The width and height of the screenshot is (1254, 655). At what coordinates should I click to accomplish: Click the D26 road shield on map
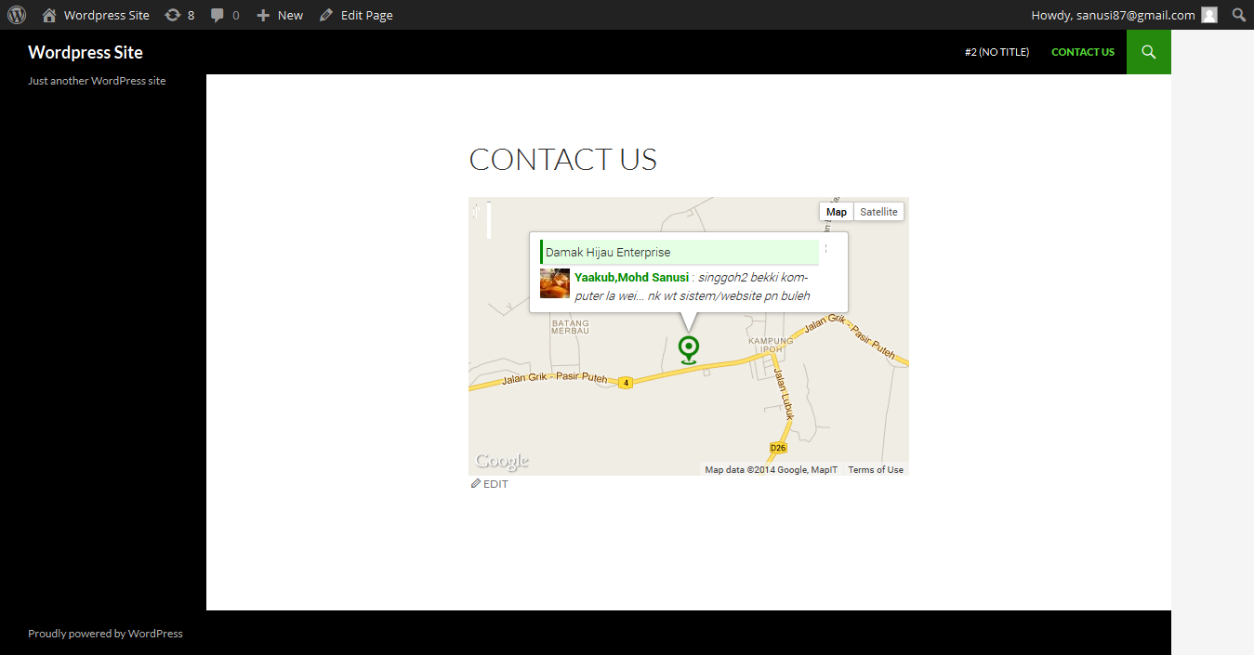[778, 448]
